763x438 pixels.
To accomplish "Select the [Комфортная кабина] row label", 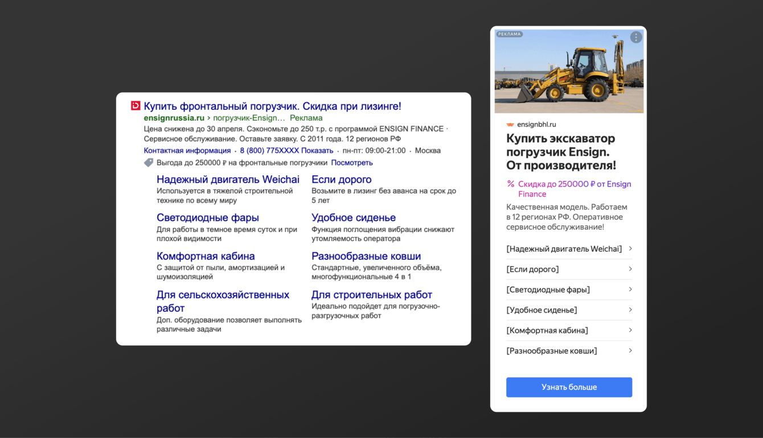I will tap(547, 330).
